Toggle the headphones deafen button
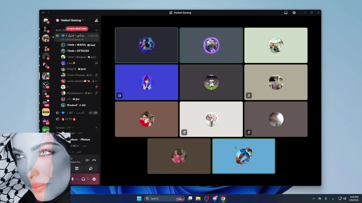This screenshot has width=362, height=203. [83, 179]
